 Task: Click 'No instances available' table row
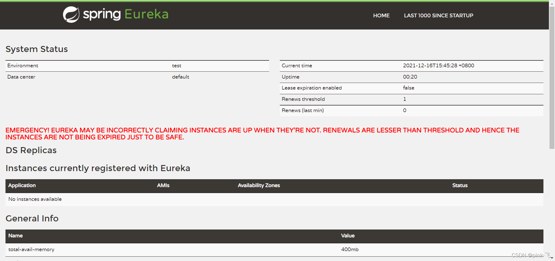point(35,199)
